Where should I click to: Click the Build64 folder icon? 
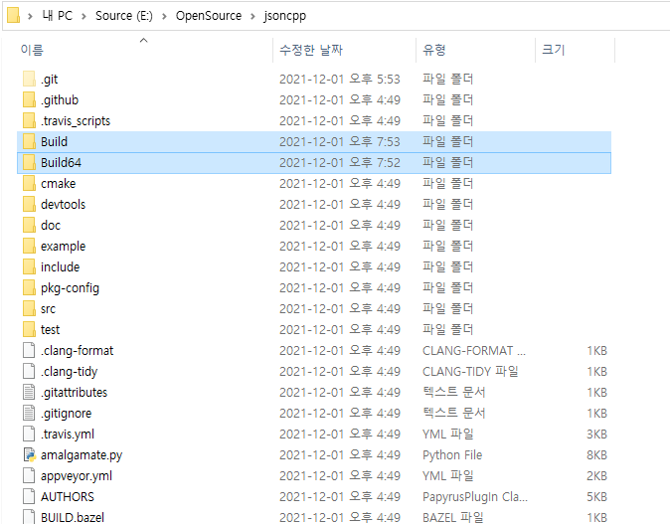29,162
